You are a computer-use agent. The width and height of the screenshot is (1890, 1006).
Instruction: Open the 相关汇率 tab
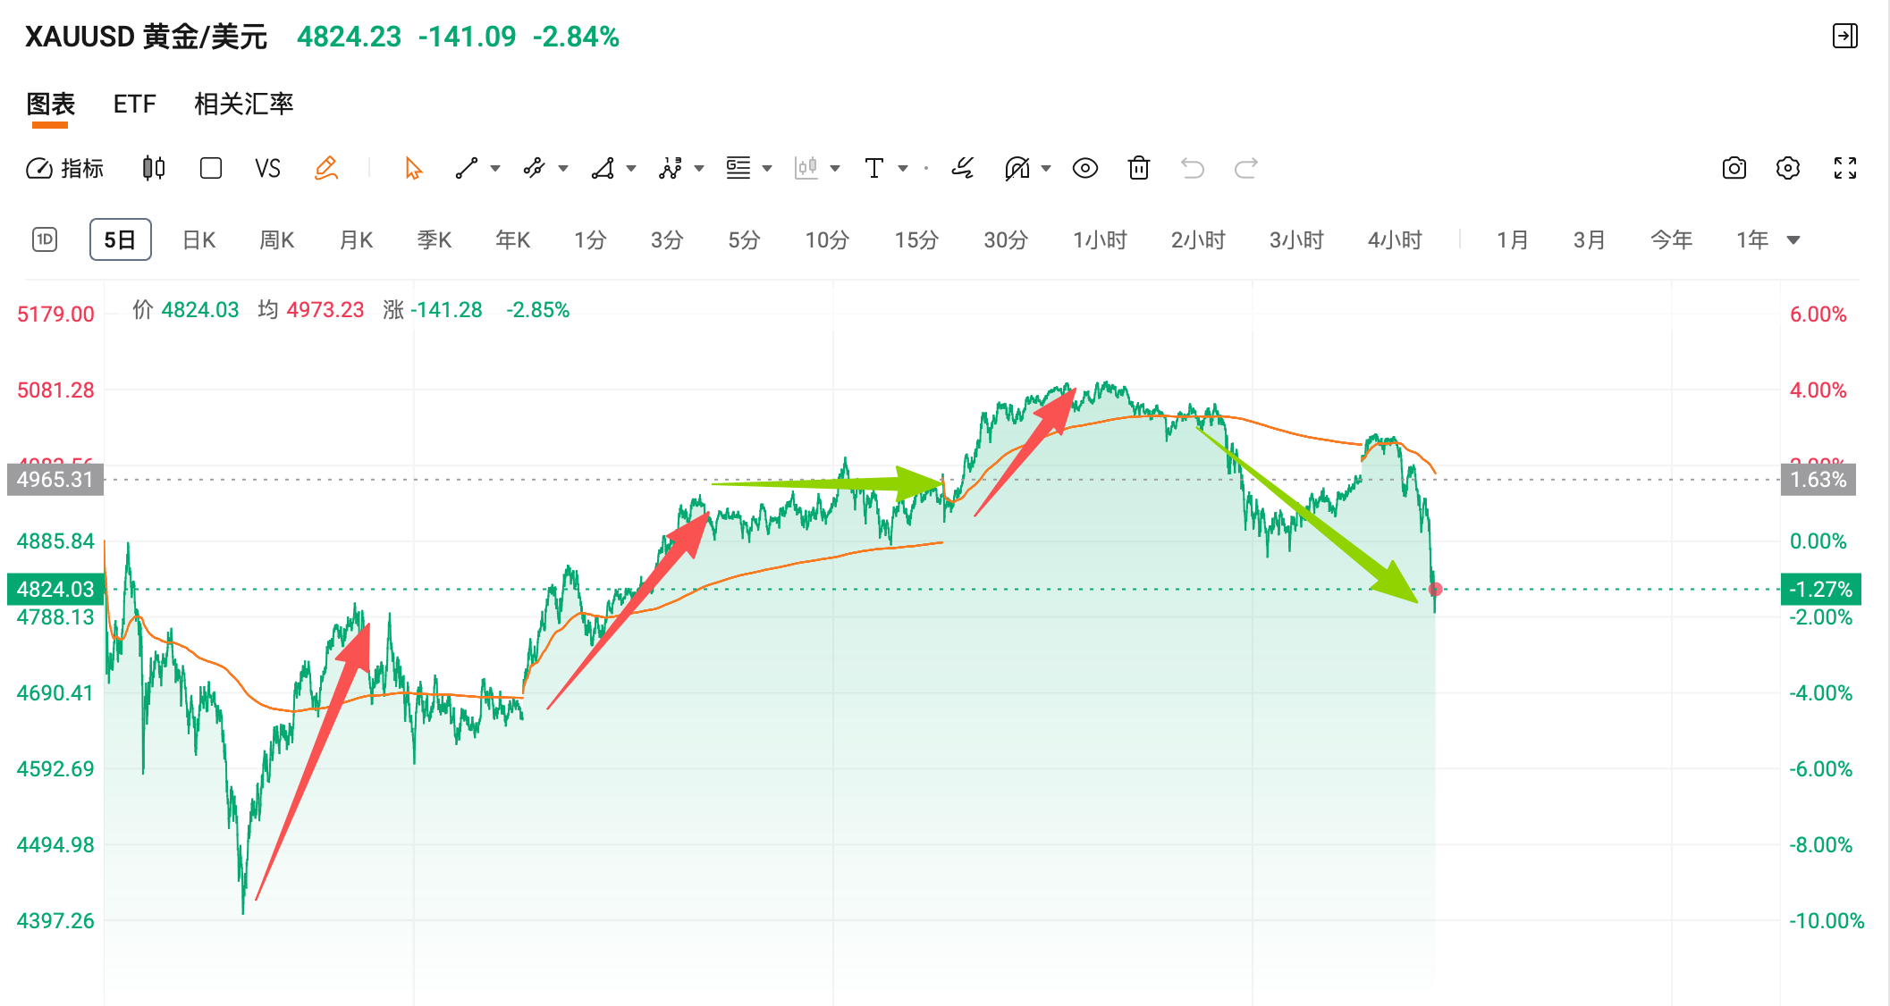pyautogui.click(x=243, y=105)
